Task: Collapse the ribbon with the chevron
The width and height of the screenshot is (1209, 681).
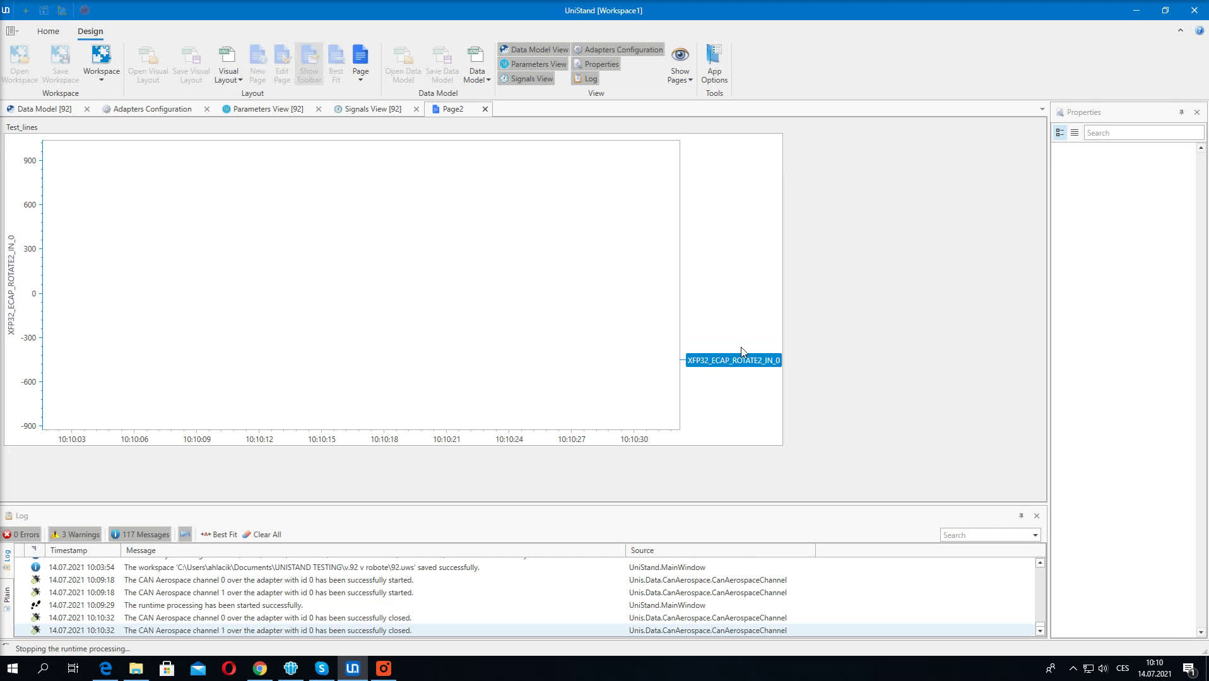Action: [x=1180, y=30]
